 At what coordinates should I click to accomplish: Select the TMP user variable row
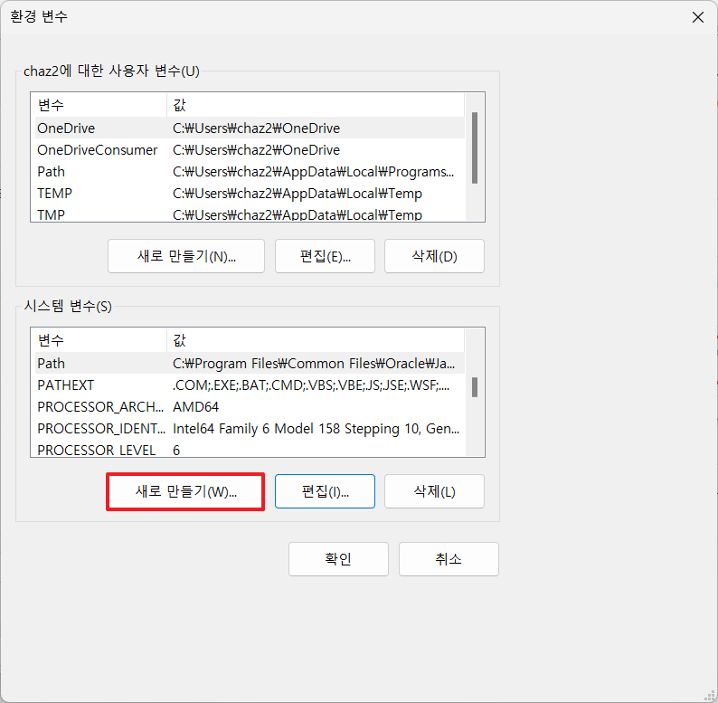pos(250,214)
